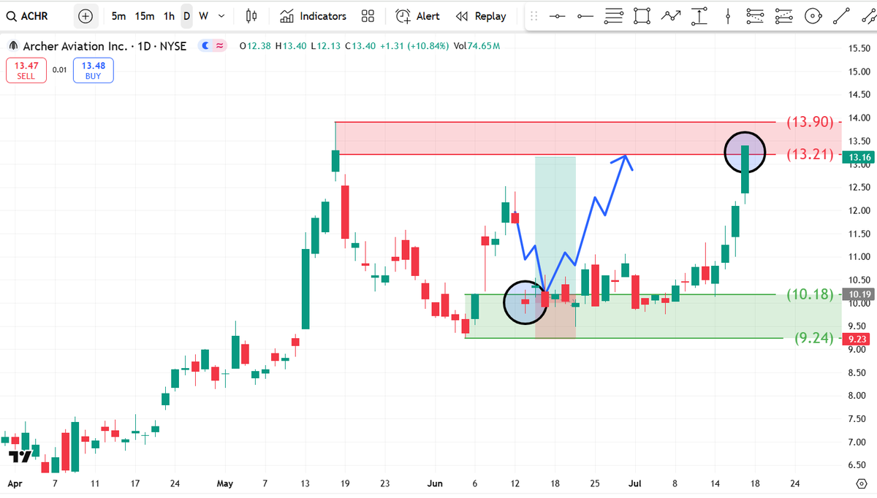Switch to the 5m timeframe
This screenshot has width=877, height=498.
(118, 16)
